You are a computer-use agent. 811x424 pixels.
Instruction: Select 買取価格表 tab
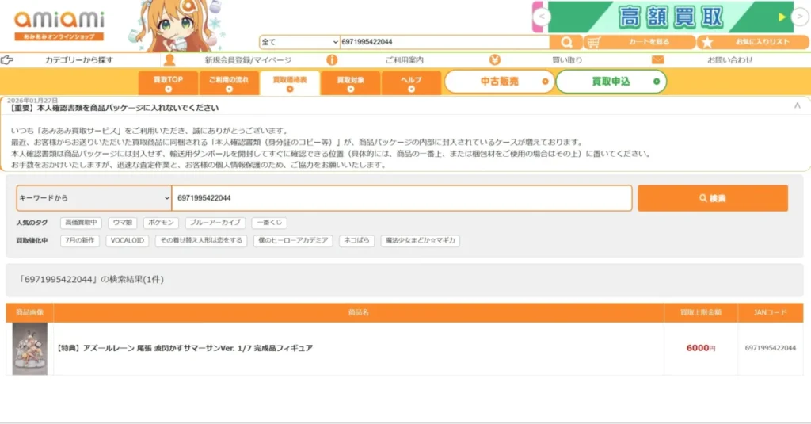[x=290, y=83]
